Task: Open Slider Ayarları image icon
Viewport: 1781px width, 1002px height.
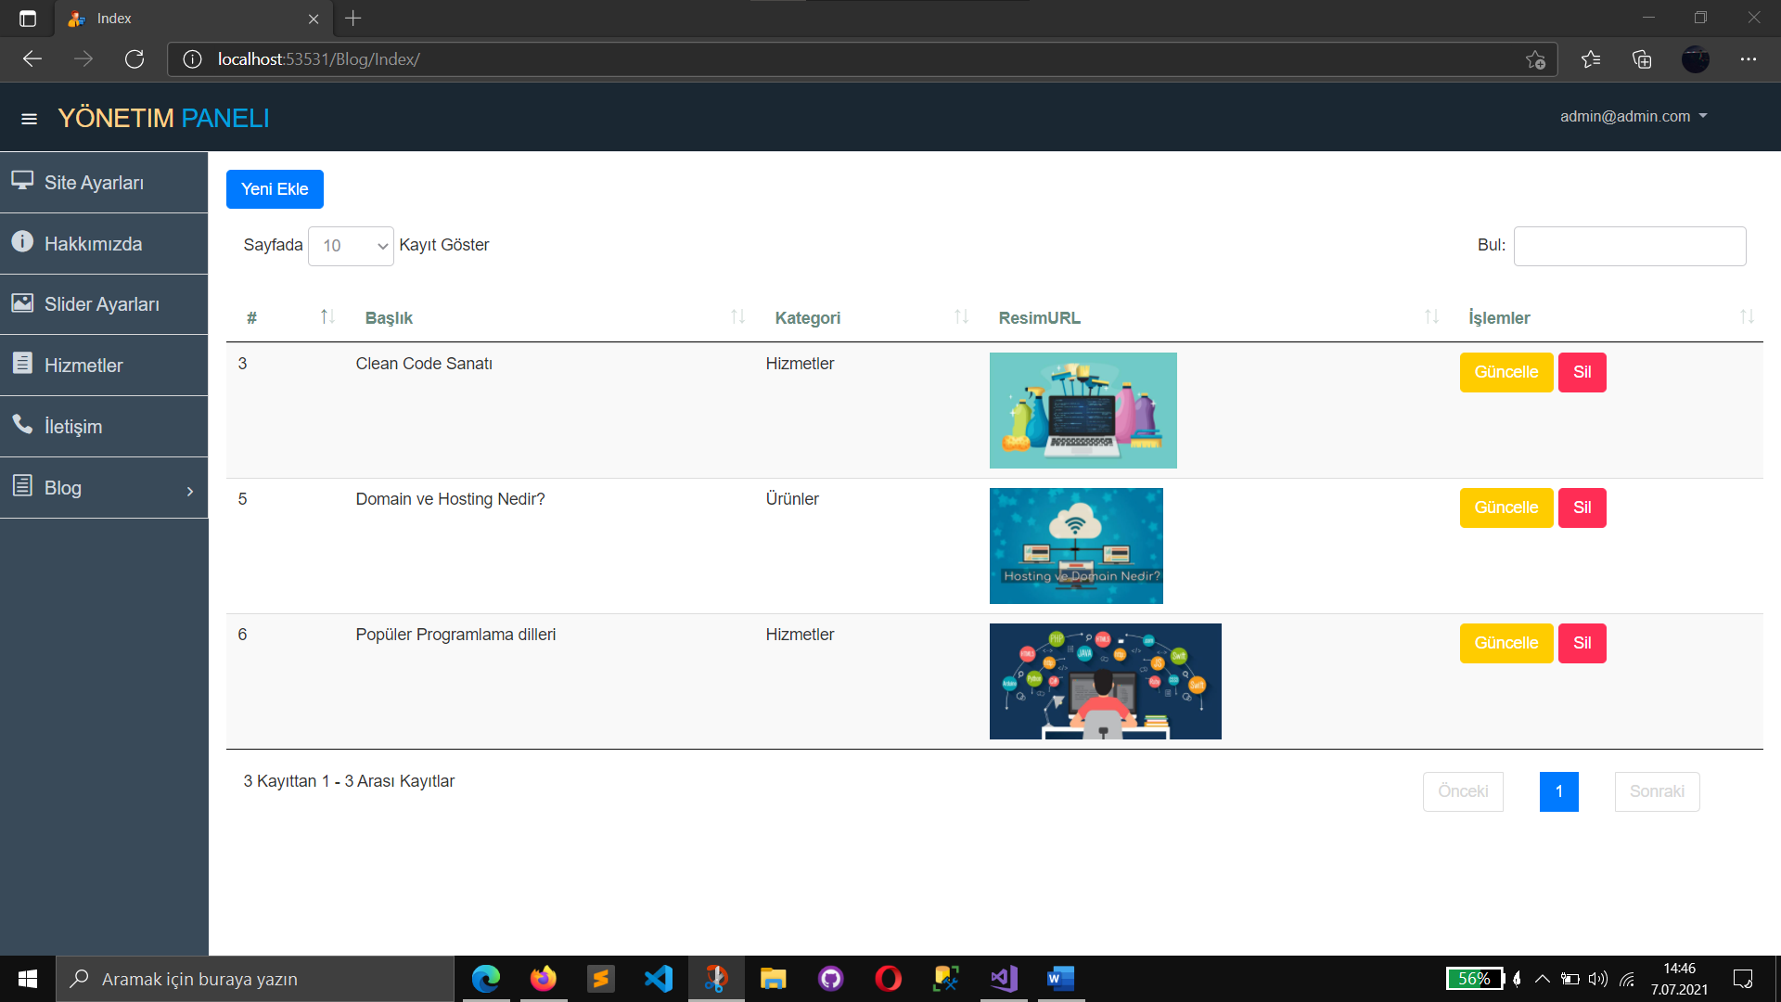Action: [x=22, y=302]
